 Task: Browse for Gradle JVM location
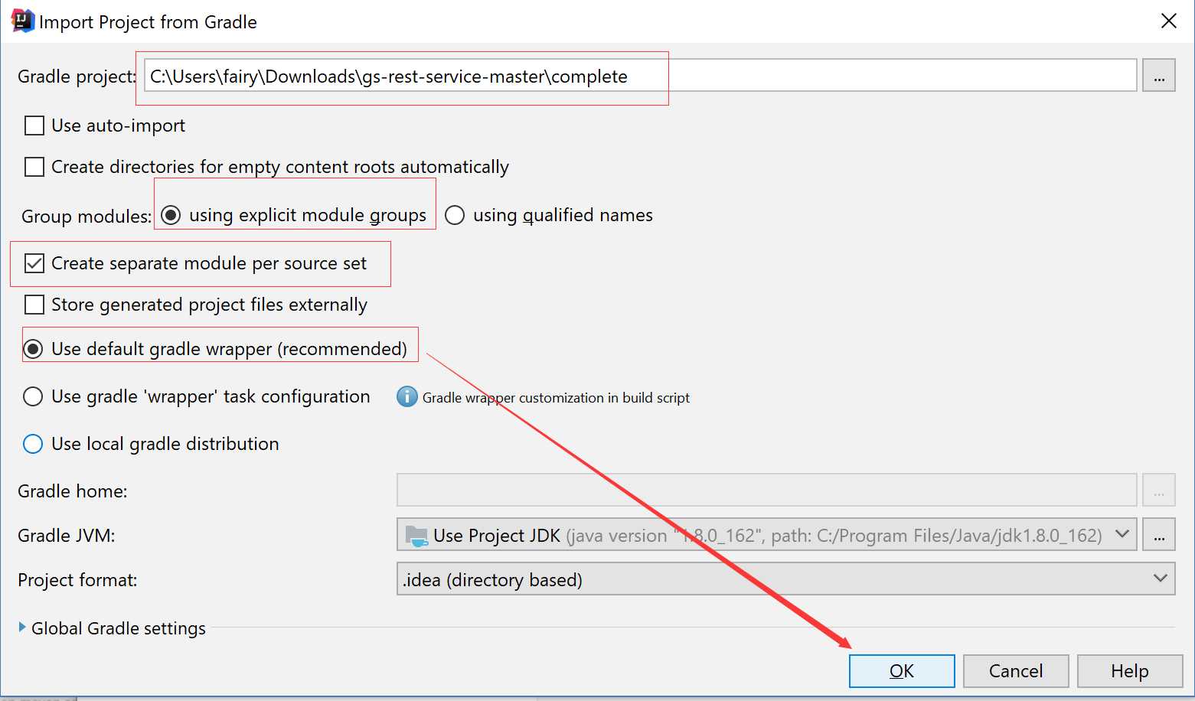[1159, 535]
